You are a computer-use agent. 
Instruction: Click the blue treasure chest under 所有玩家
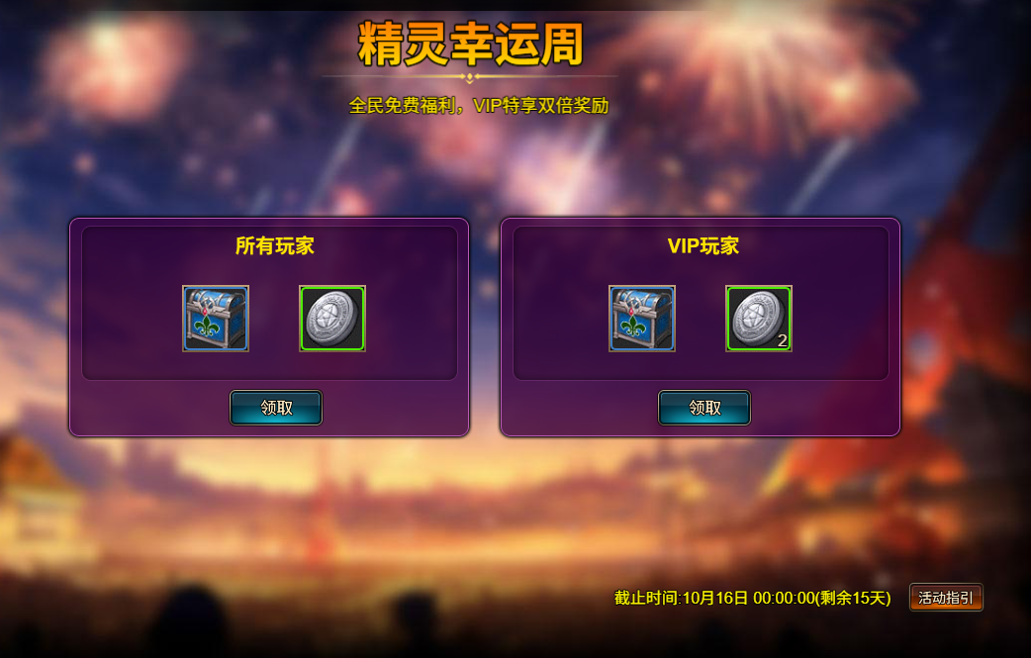[216, 319]
